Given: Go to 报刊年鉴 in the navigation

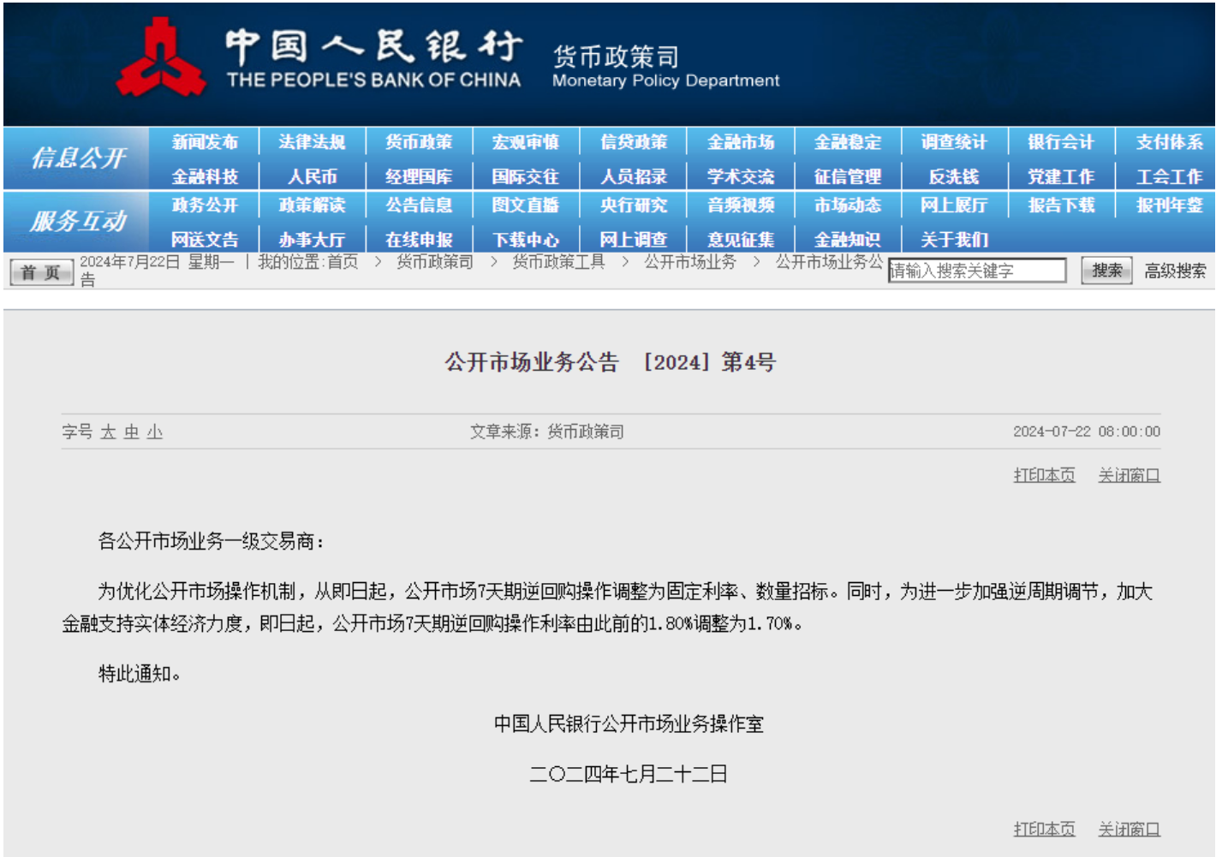Looking at the screenshot, I should coord(1170,205).
